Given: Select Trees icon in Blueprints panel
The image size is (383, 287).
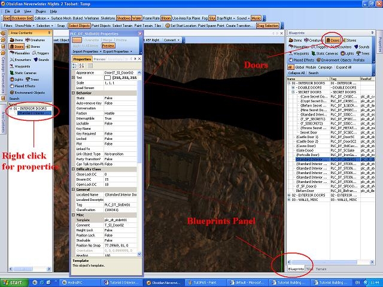Looking at the screenshot, I should (x=364, y=53).
